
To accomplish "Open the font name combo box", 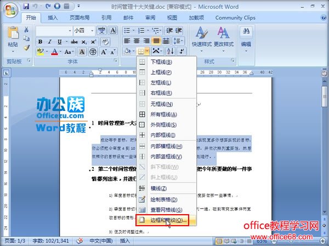I will tap(54, 31).
